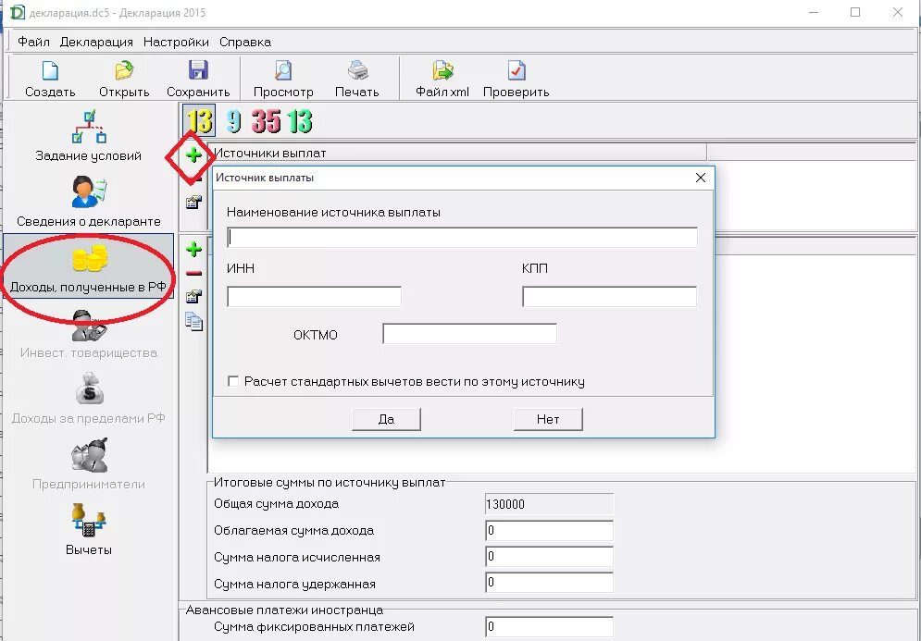Open the Декларация menu

coord(96,42)
